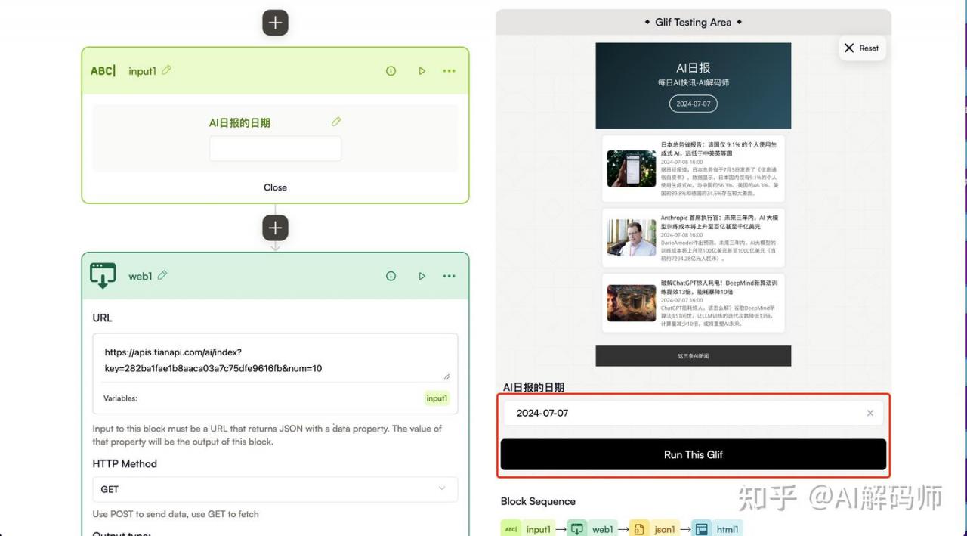967x536 pixels.
Task: Rename the web1 block via pencil icon
Action: (x=162, y=275)
